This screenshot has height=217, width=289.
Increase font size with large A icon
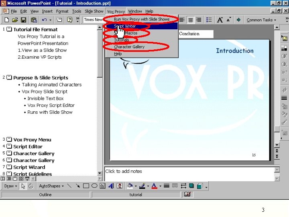pyautogui.click(x=220, y=20)
